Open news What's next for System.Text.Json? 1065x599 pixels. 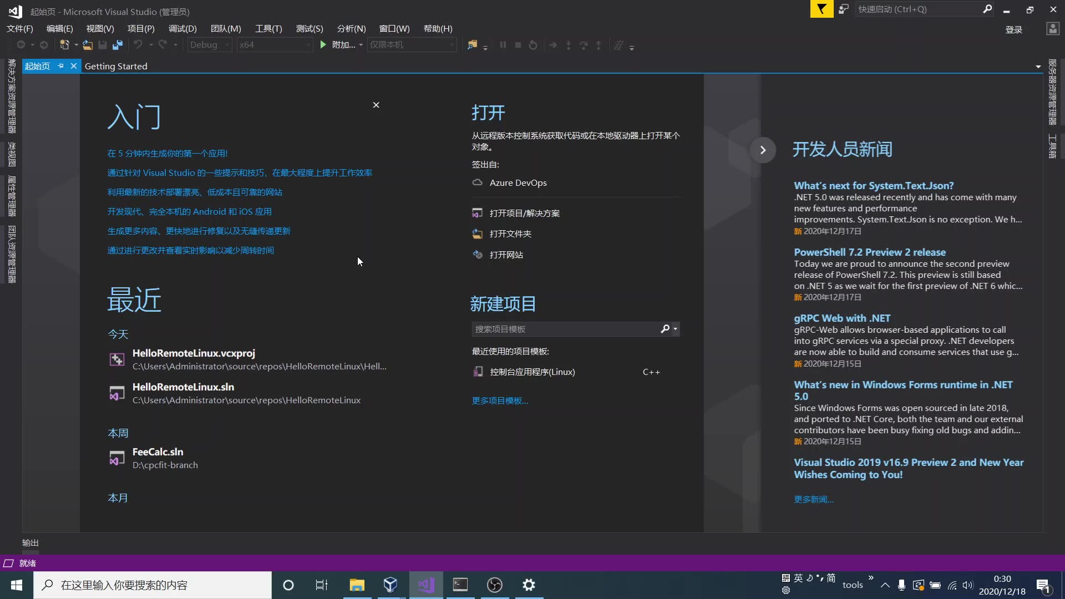pos(874,185)
